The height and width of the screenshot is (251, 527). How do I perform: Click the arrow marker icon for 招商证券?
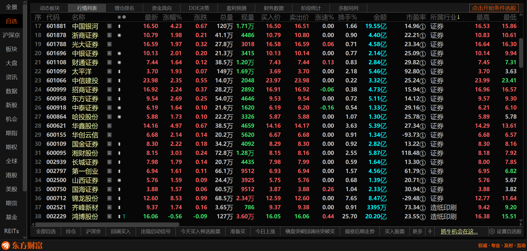[119, 90]
